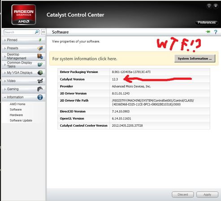Pin this page with the green pin icon
The image size is (221, 201).
pos(208,32)
